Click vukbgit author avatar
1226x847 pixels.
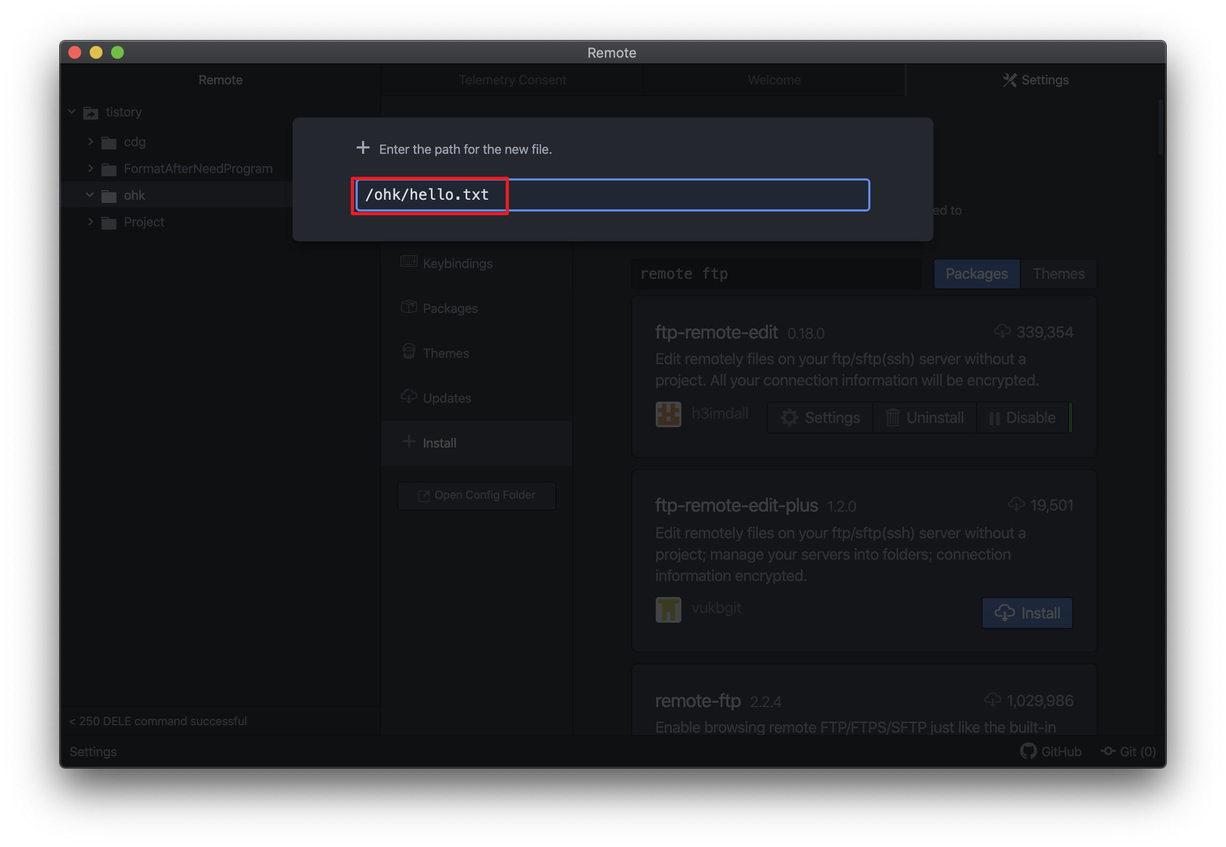coord(668,609)
